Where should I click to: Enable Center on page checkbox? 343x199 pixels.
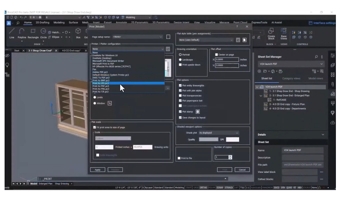pos(216,54)
